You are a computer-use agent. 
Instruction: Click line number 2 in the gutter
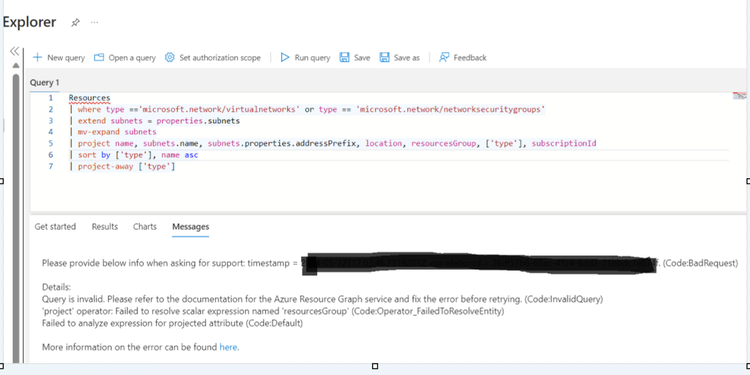51,109
